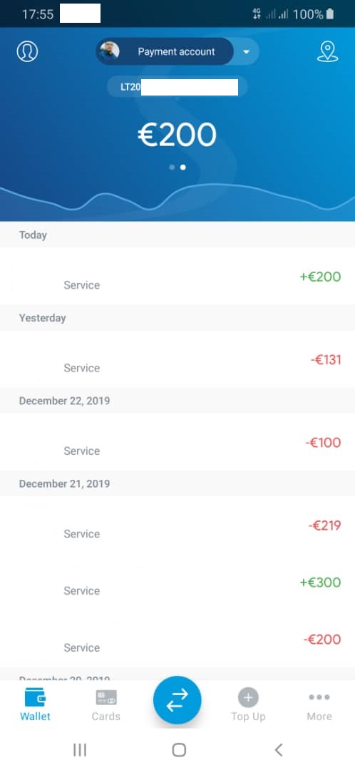Tap the blue transfer arrows button
355x770 pixels.
point(177,700)
